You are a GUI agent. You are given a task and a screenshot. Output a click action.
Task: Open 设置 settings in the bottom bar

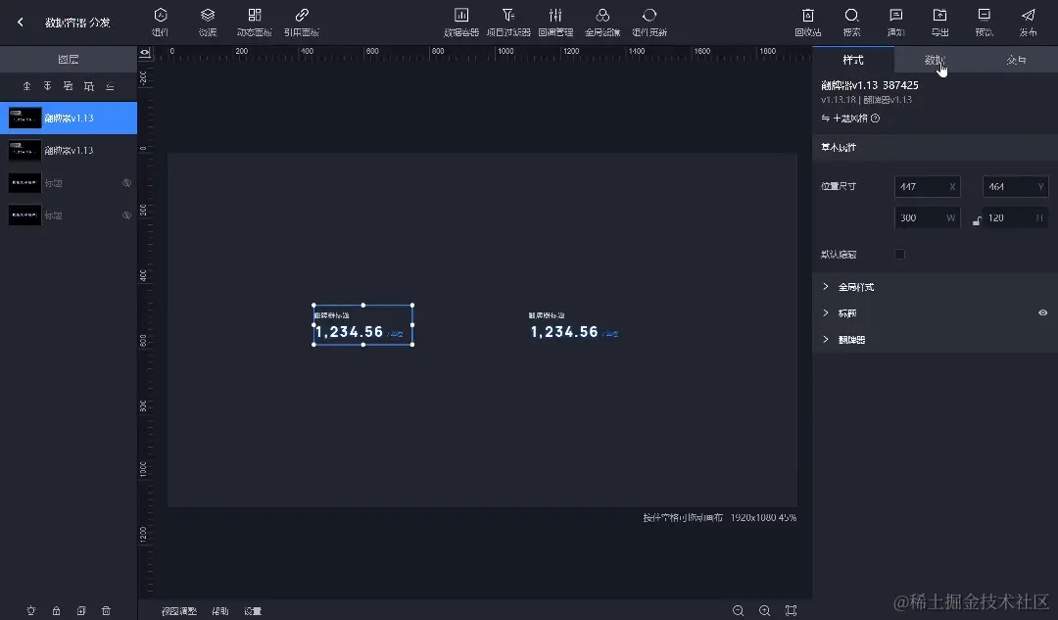click(253, 611)
